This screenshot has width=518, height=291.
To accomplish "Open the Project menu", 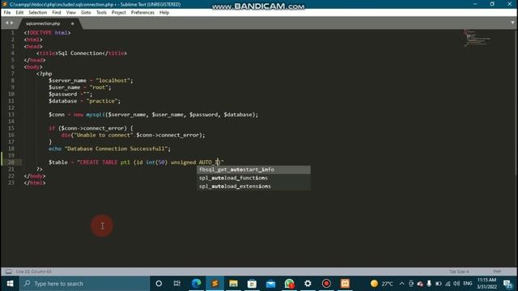I will coord(119,13).
